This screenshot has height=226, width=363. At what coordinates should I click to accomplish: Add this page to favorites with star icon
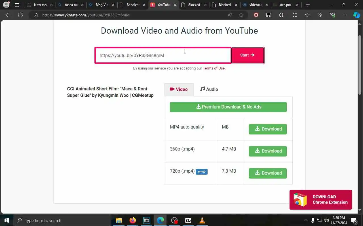[x=241, y=15]
